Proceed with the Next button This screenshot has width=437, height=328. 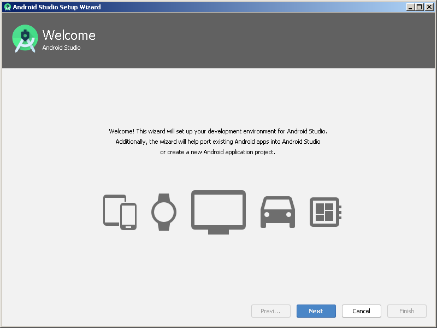pos(316,311)
